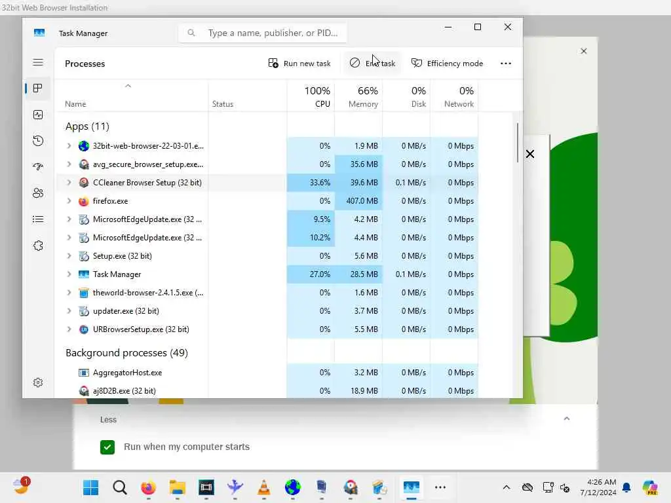Sort processes by Status column header
This screenshot has width=671, height=503.
click(x=248, y=97)
